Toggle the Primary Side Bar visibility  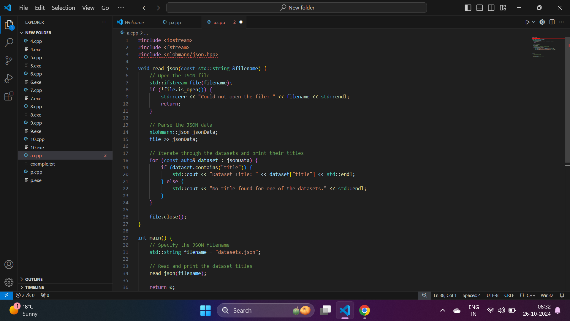(468, 8)
